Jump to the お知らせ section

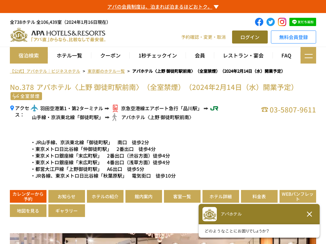tap(67, 196)
